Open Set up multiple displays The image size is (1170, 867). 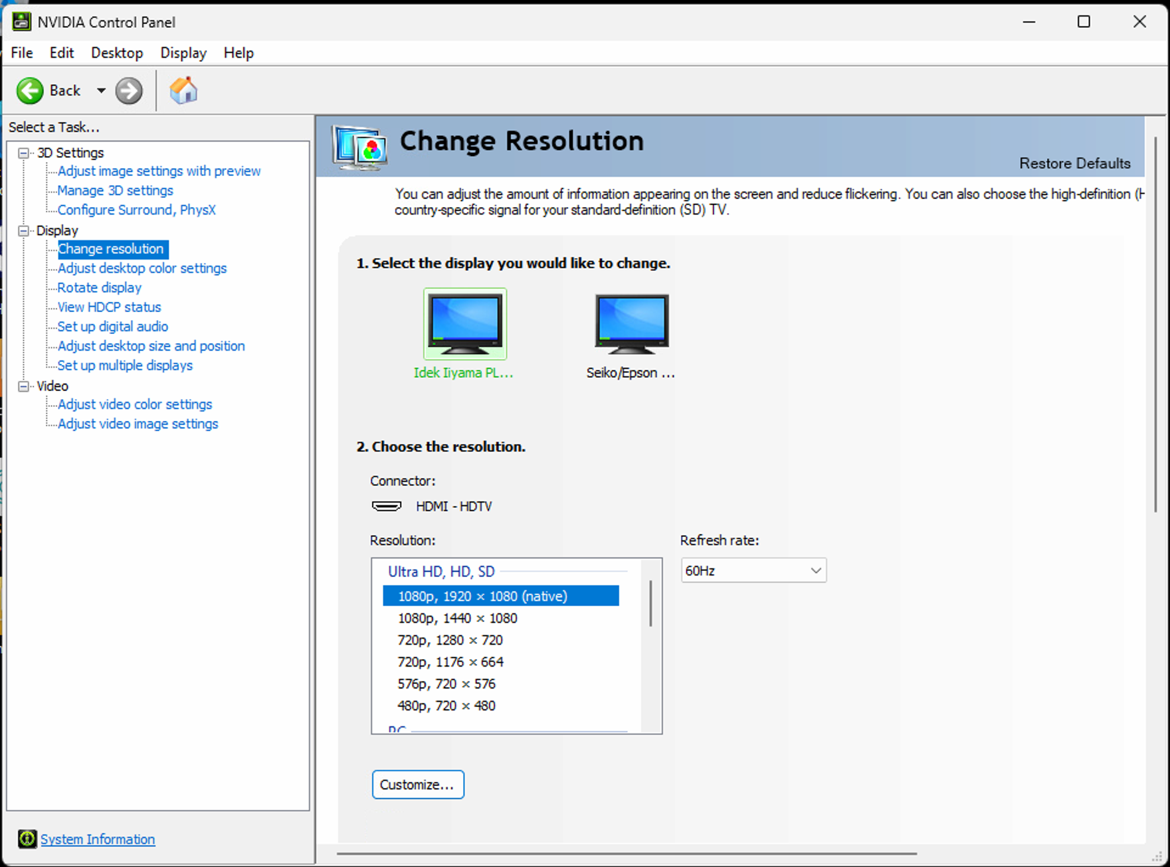coord(125,365)
